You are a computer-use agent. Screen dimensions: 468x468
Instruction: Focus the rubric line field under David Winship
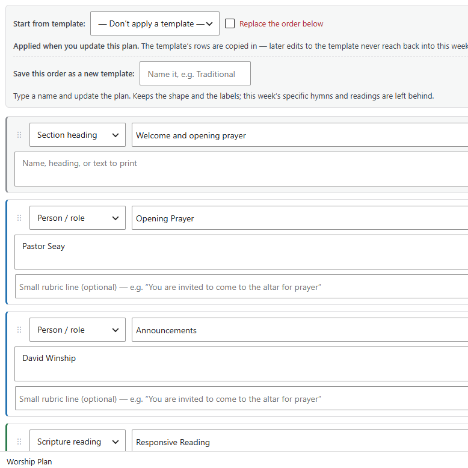pos(241,398)
